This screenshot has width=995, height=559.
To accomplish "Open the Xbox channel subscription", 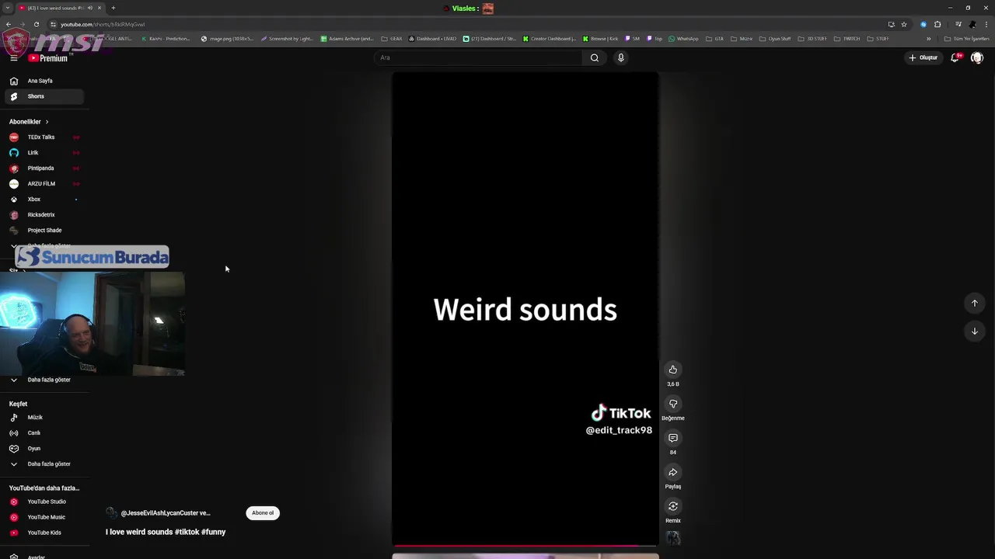I will click(45, 200).
